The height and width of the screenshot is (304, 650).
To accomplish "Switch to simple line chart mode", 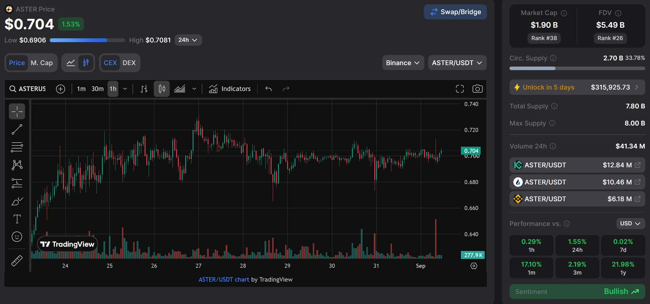I will [71, 63].
